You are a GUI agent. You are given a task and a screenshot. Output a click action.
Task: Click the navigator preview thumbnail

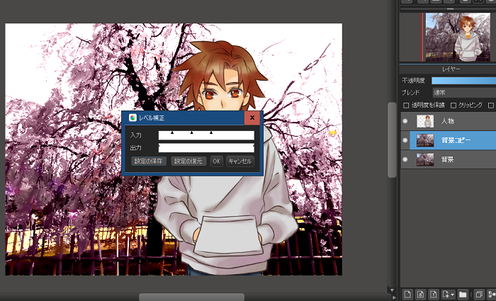point(458,36)
